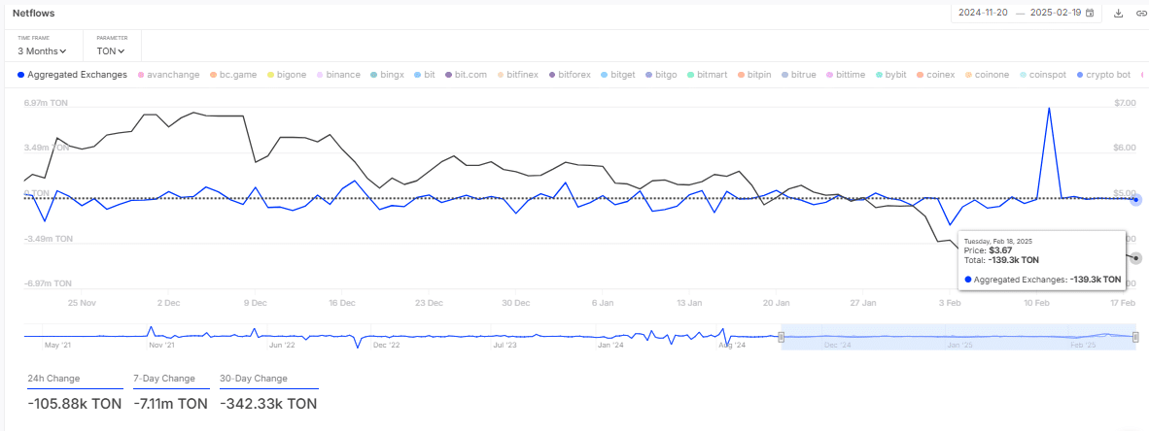Click the right range navigator handle
This screenshot has height=431, width=1149.
click(1134, 337)
